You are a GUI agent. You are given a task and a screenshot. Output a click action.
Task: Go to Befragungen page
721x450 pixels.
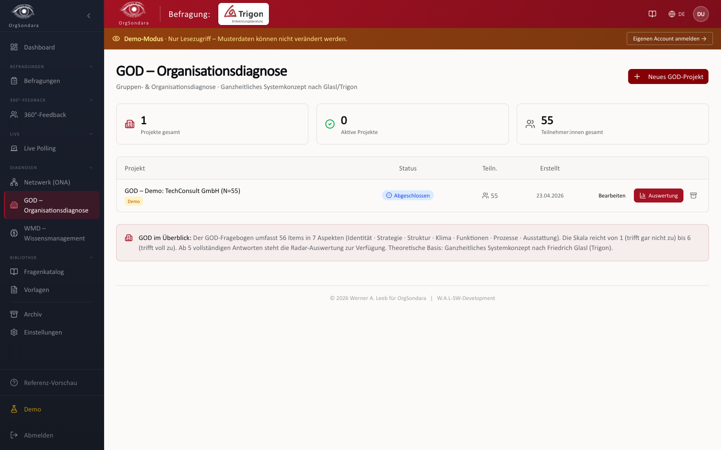52,80
